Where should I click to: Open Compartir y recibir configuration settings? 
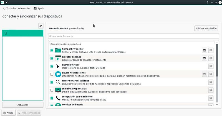(x=205, y=50)
